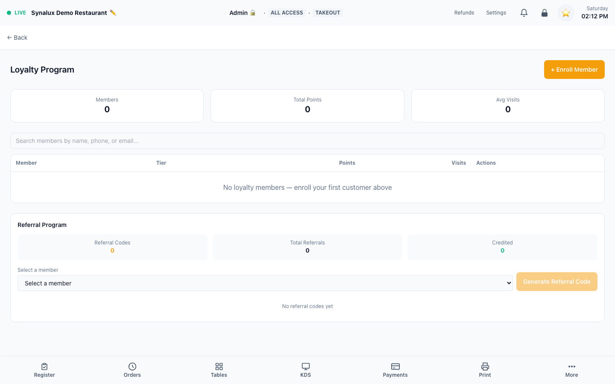Click the Visits column header
This screenshot has width=615, height=384.
pos(459,163)
